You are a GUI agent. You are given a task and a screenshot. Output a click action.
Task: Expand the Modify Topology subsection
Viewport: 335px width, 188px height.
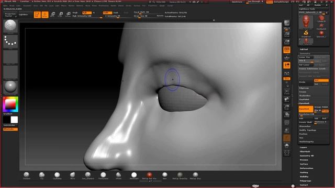[308, 130]
